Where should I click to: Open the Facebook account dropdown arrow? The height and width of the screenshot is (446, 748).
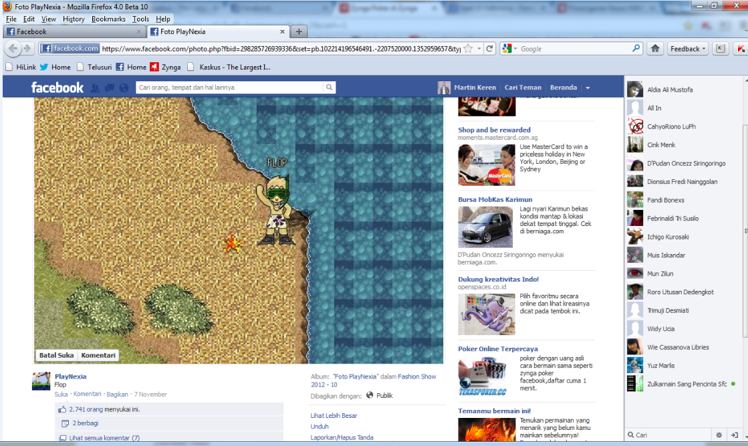click(588, 88)
